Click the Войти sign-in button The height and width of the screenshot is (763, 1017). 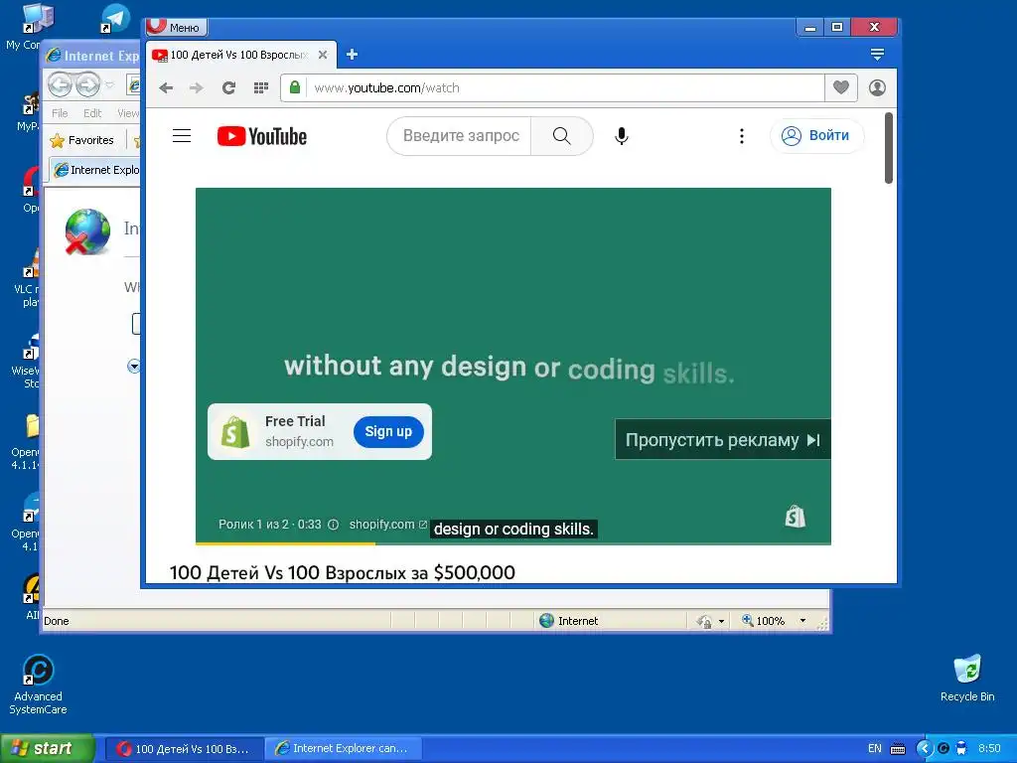tap(817, 135)
